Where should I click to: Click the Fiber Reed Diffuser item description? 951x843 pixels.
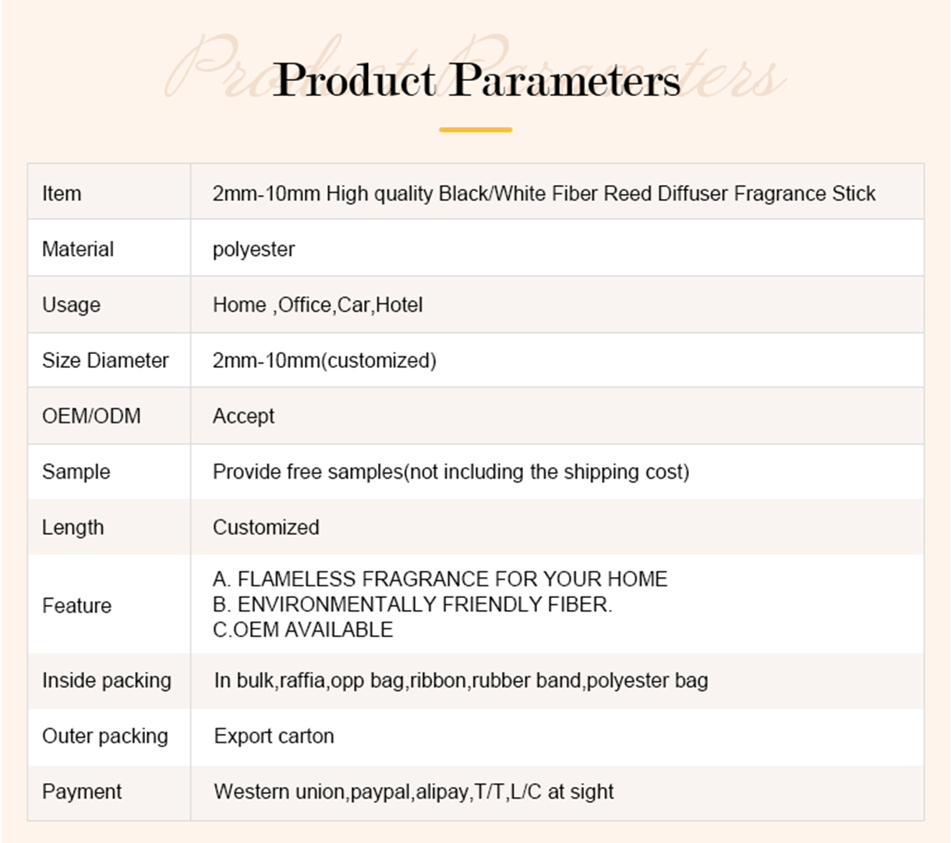tap(543, 193)
